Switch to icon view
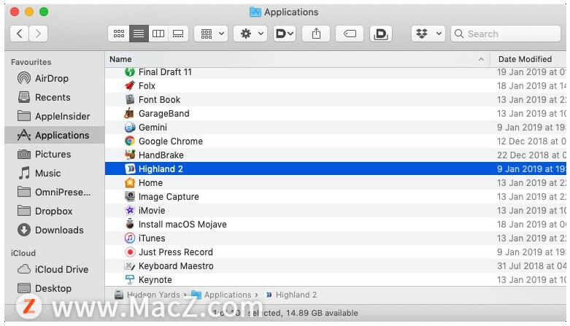 tap(119, 34)
